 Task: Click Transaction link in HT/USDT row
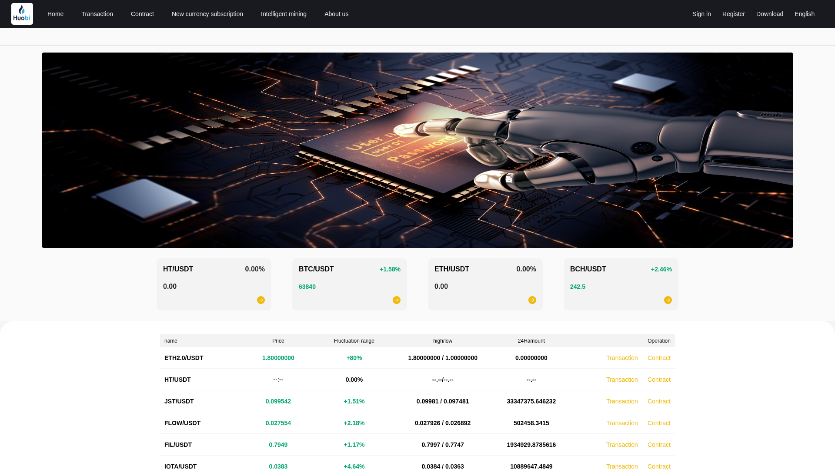[x=622, y=380]
